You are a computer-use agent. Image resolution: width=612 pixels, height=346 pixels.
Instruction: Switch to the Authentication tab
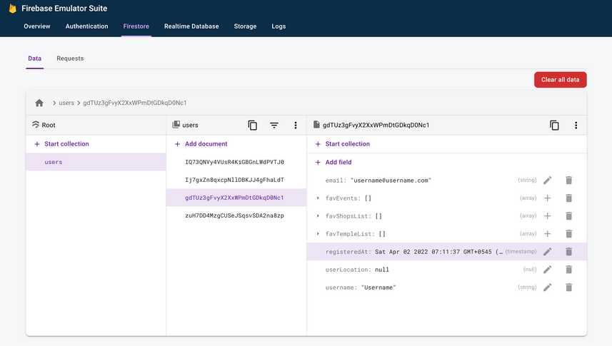[86, 26]
